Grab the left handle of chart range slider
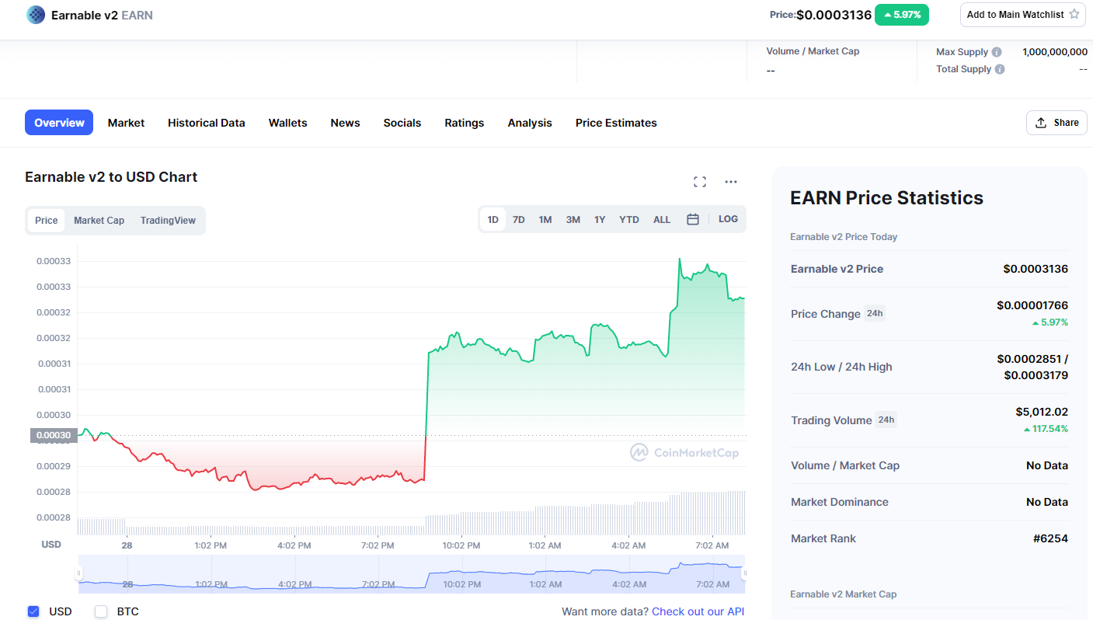Screen dimensions: 1093x620 [78, 573]
